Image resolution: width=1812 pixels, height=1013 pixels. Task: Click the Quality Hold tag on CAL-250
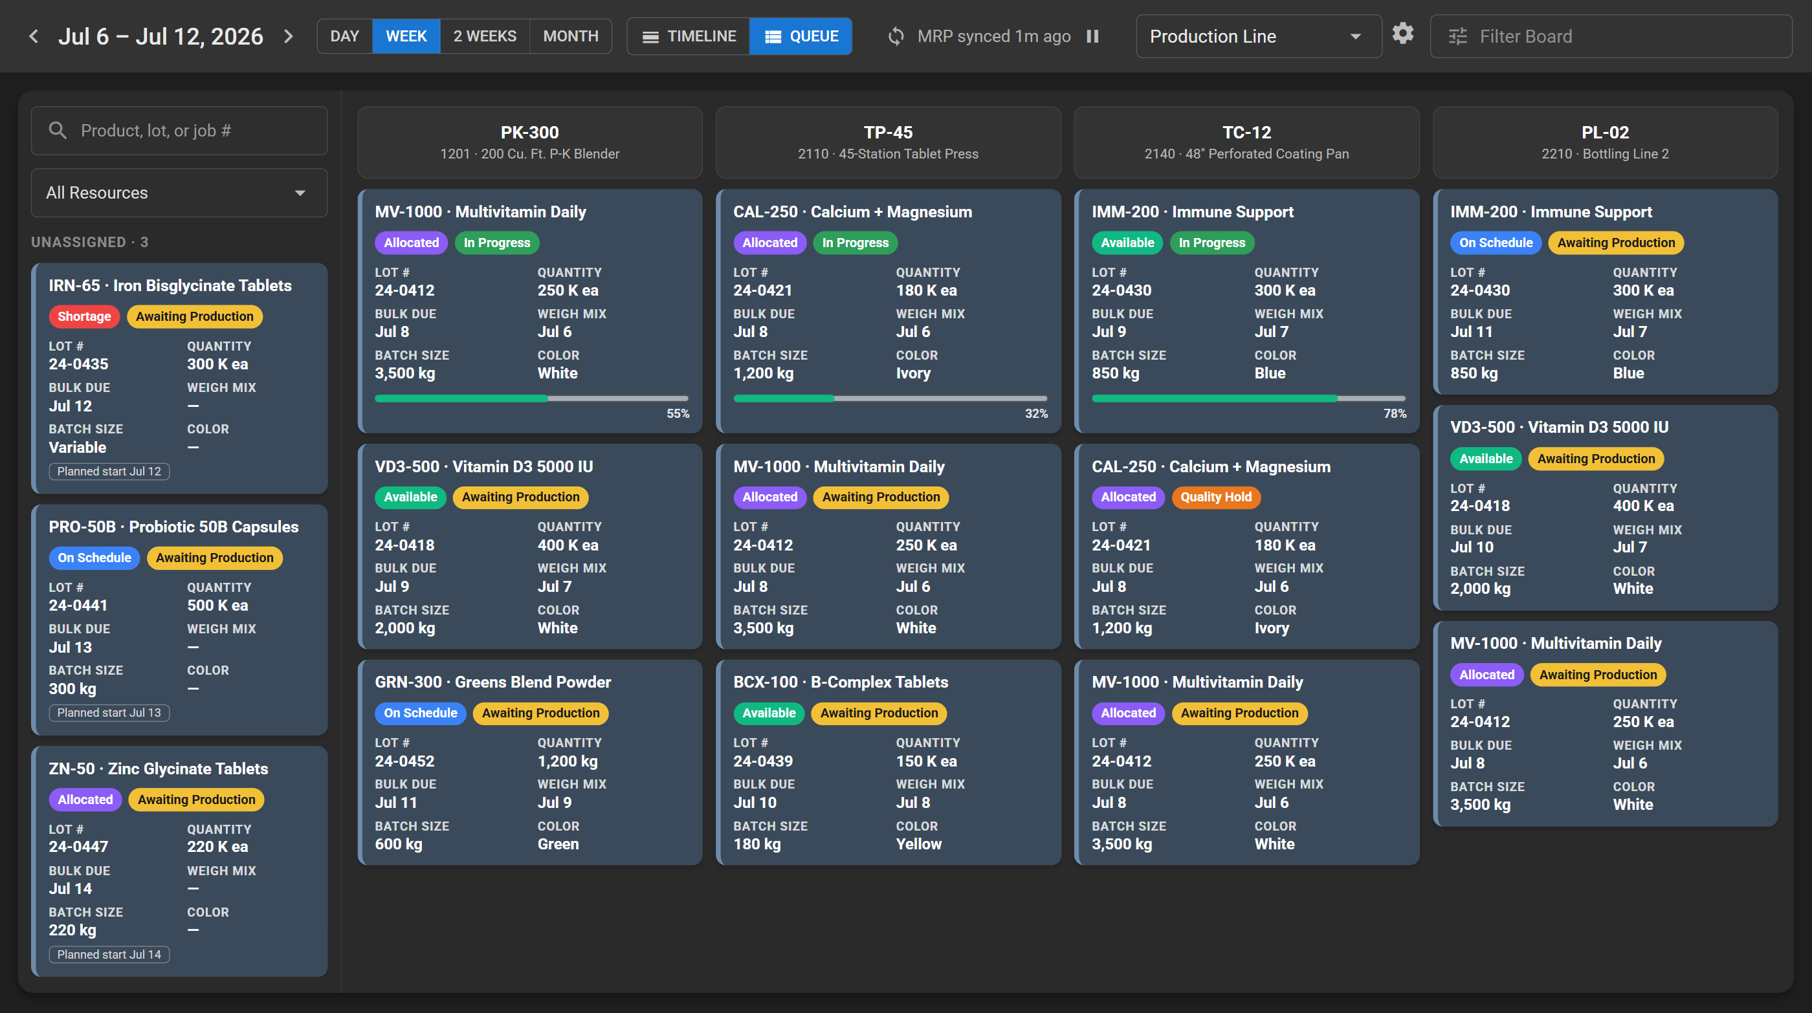click(1215, 497)
